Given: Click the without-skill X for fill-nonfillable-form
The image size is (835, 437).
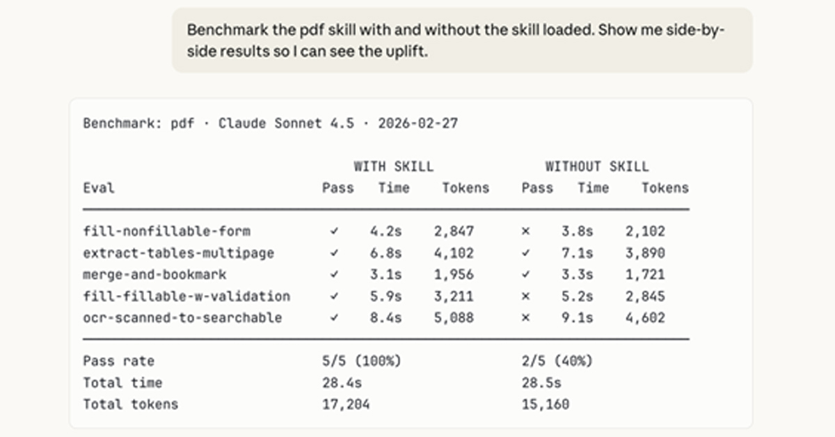Looking at the screenshot, I should (x=525, y=232).
